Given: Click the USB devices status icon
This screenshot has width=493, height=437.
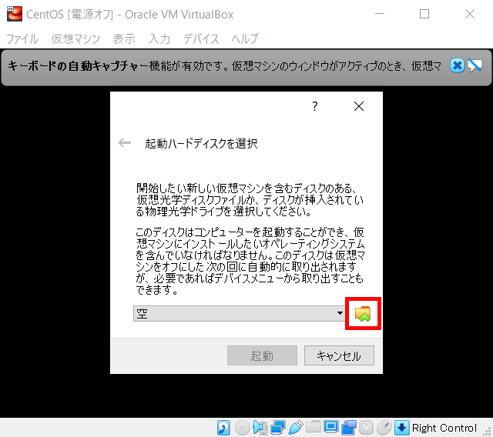Looking at the screenshot, I should click(x=296, y=428).
